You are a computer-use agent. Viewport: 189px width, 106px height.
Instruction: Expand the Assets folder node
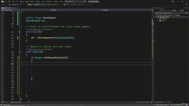(x=157, y=21)
